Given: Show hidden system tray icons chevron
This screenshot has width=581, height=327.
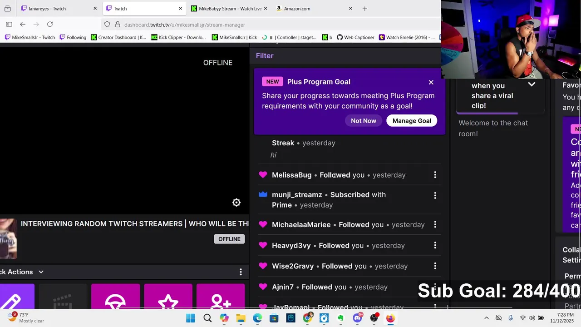Looking at the screenshot, I should [487, 318].
